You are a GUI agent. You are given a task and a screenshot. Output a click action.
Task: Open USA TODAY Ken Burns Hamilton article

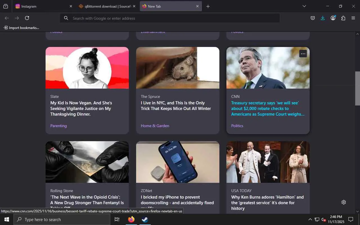point(267,202)
